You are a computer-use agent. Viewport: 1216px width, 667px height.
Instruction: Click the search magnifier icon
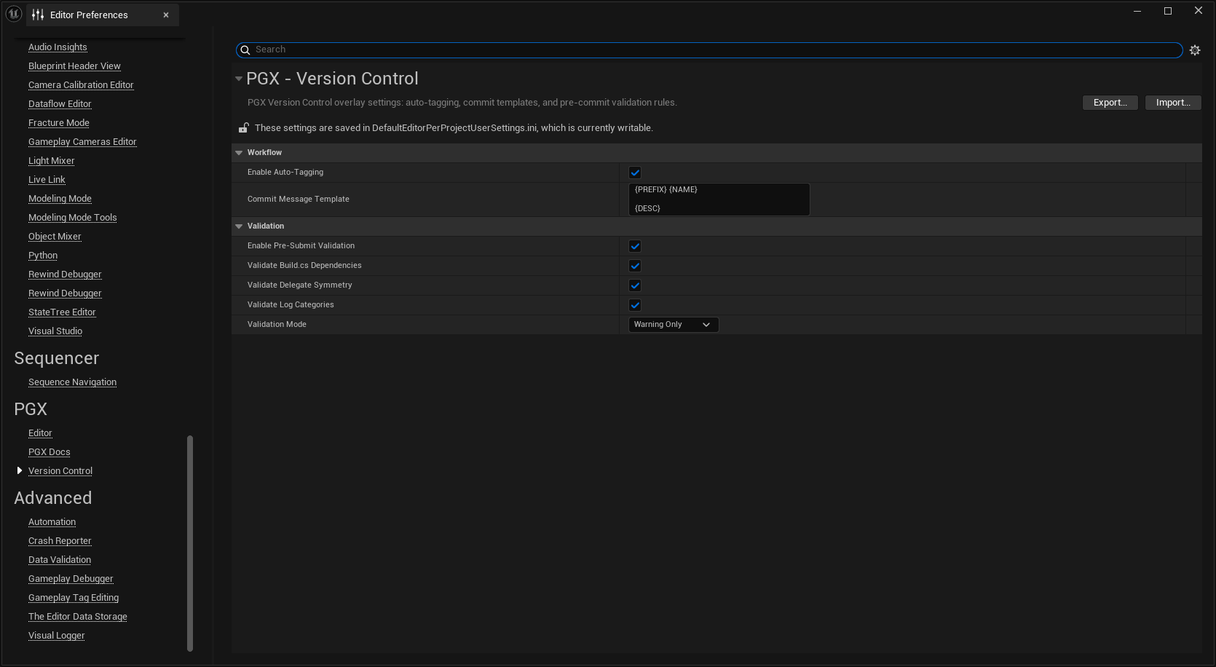pos(245,50)
